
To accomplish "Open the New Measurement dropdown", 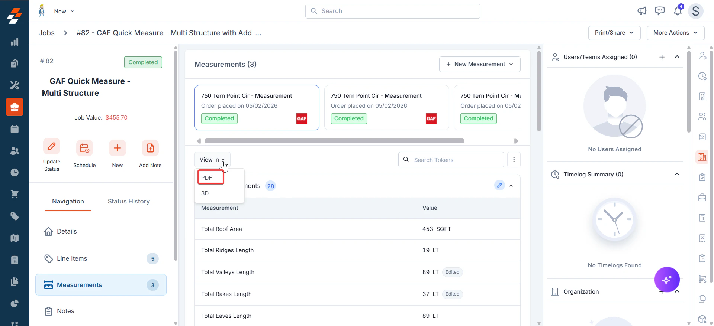I will [x=480, y=64].
